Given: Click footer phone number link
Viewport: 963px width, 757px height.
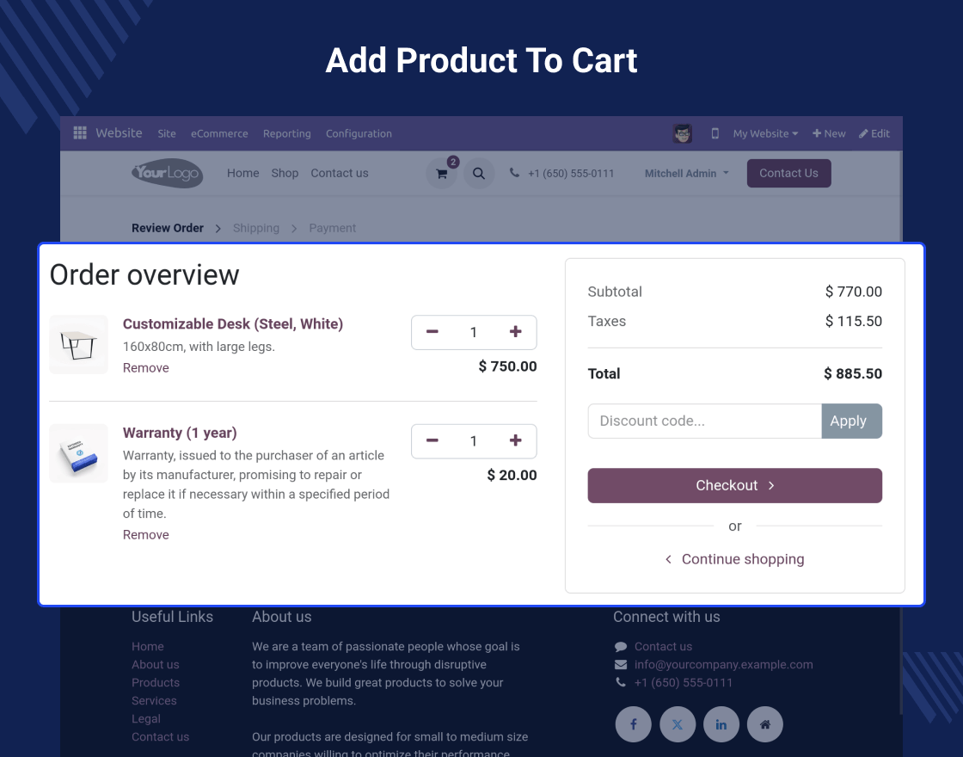Looking at the screenshot, I should coord(683,683).
